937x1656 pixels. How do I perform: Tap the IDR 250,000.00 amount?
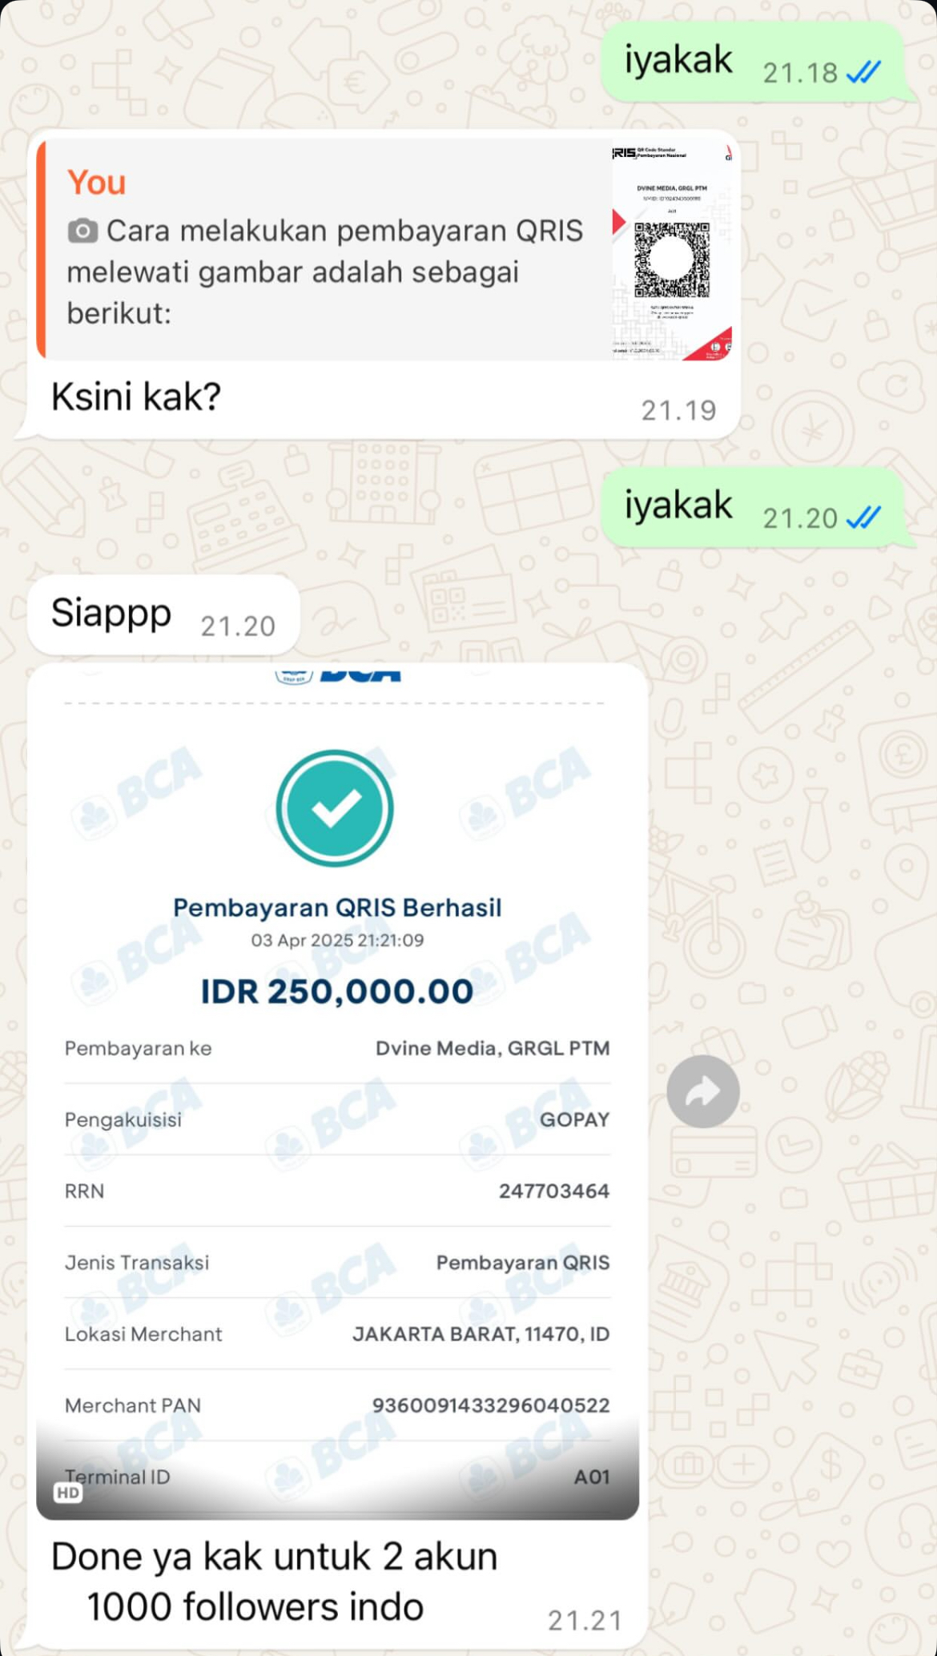[336, 991]
